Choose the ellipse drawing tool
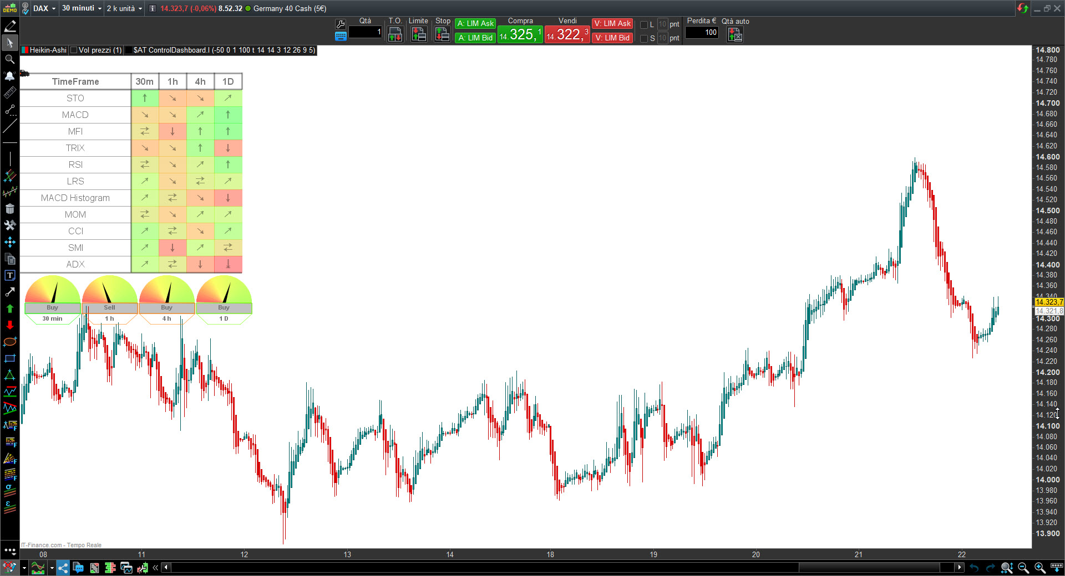Screen dimensions: 1065x576 10,342
